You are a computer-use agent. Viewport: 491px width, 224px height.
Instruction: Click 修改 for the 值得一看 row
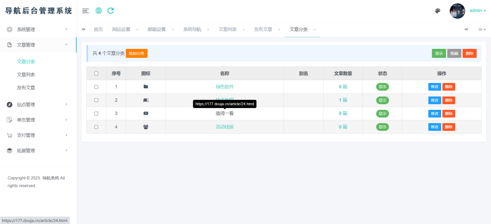[x=434, y=113]
